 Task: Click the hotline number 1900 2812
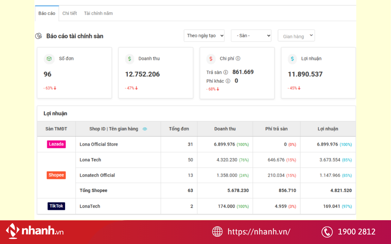(357, 232)
